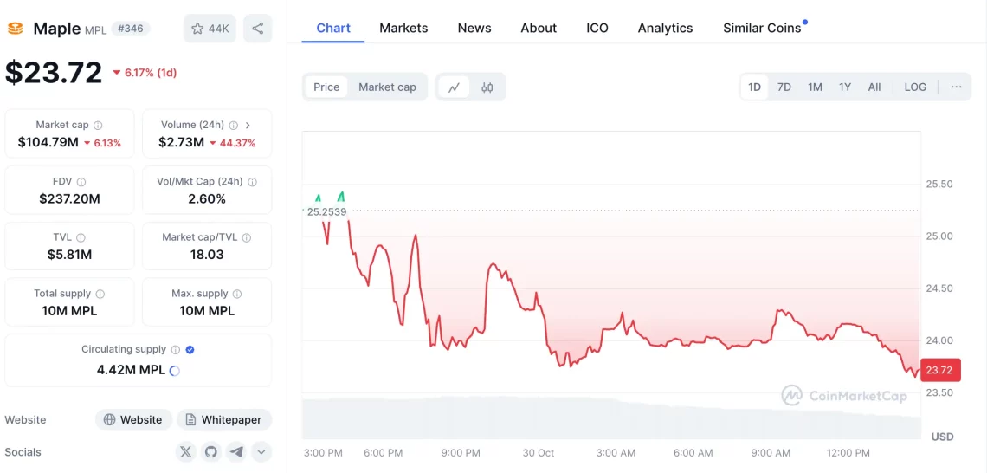Select line chart type icon

point(454,87)
